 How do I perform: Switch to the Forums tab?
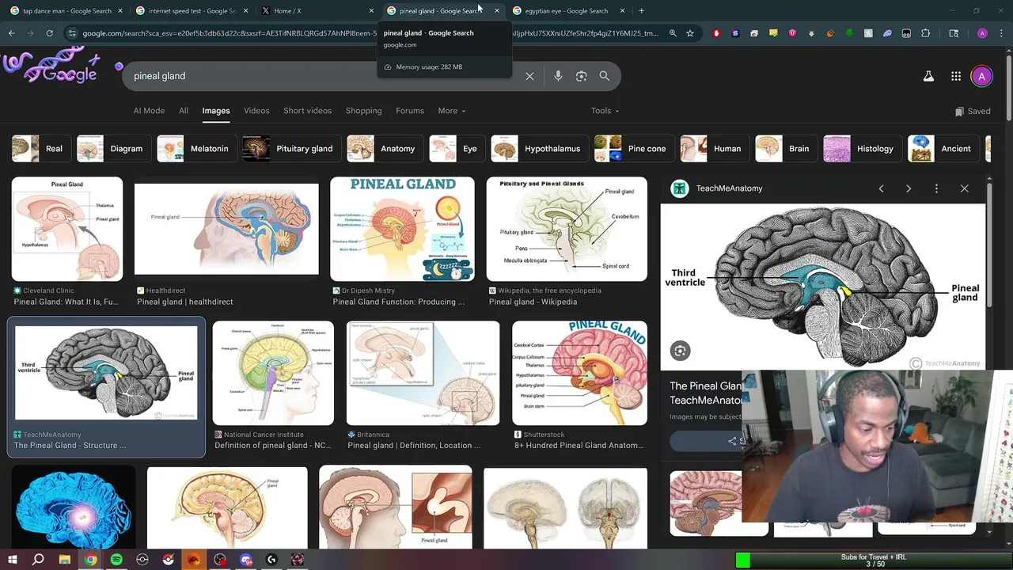(410, 111)
